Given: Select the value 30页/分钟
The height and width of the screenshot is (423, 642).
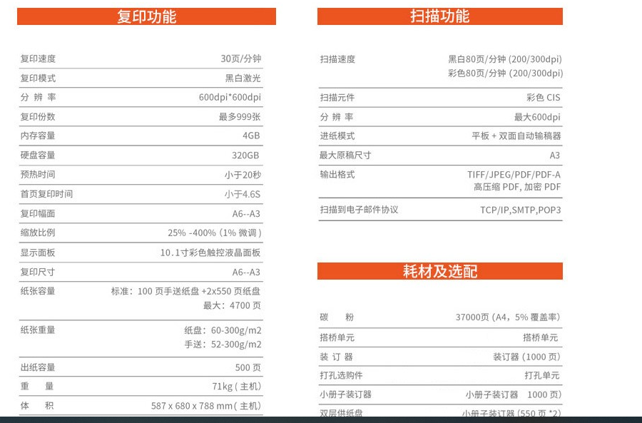Looking at the screenshot, I should [x=241, y=58].
